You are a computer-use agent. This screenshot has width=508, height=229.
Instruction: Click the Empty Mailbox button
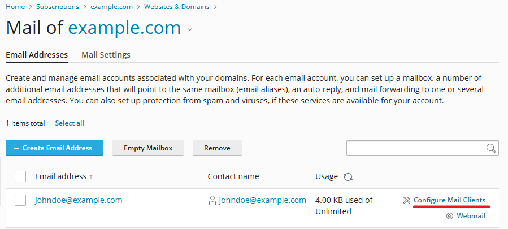coord(148,148)
